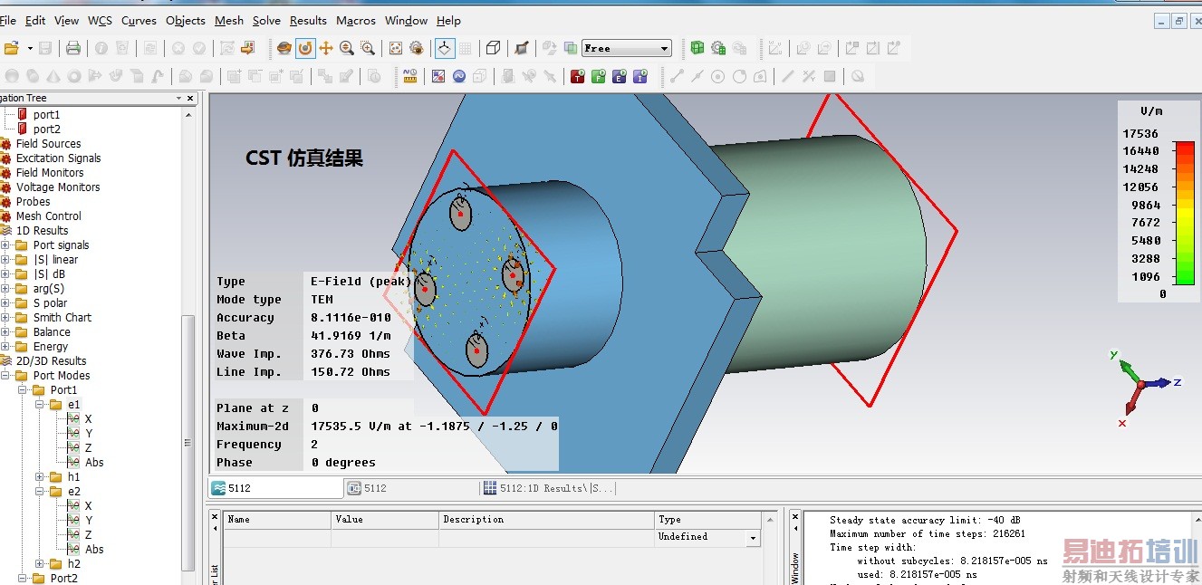The image size is (1202, 585).
Task: Select the Dynamic zoom tool
Action: pyautogui.click(x=368, y=48)
